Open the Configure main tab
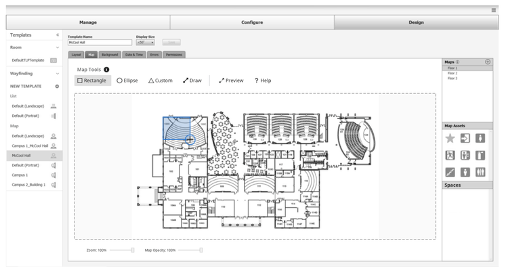 click(252, 22)
